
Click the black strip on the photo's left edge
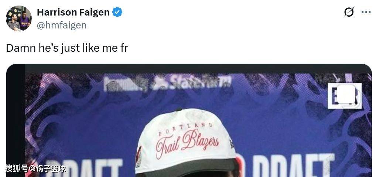(16, 120)
